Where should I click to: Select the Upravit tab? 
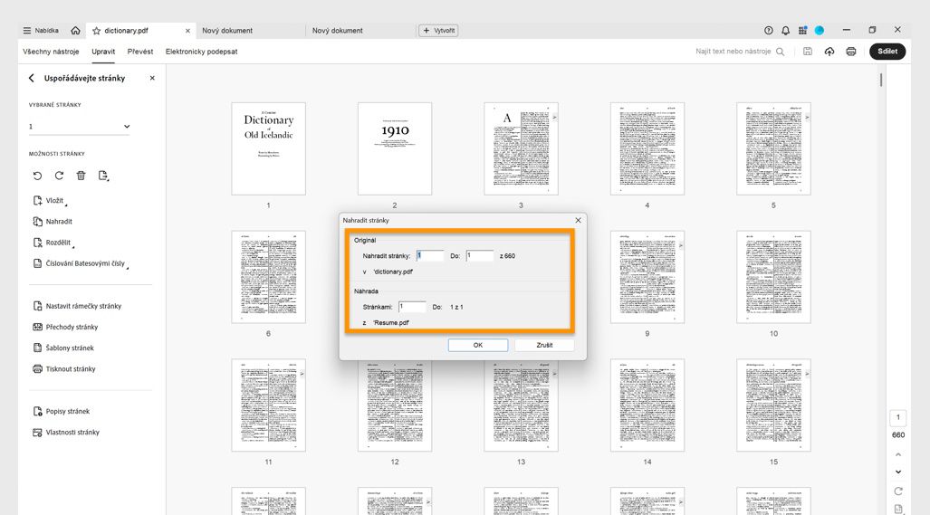(x=103, y=52)
